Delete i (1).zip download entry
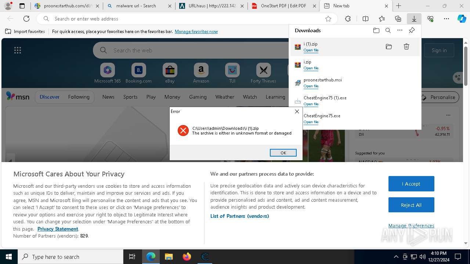470x264 pixels. (406, 47)
